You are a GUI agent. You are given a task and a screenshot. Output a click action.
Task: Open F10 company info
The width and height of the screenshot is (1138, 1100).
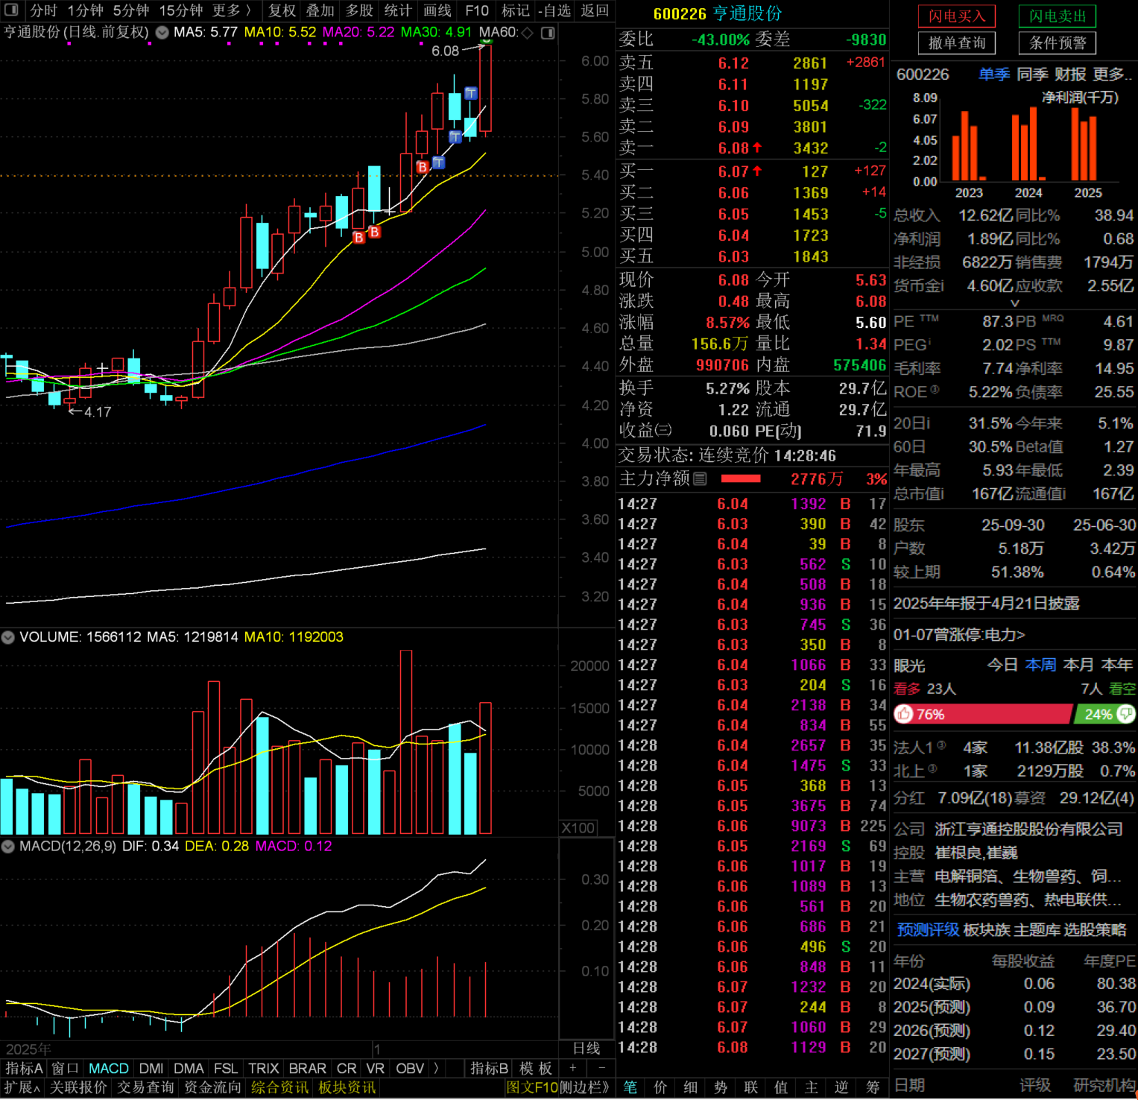coord(477,10)
